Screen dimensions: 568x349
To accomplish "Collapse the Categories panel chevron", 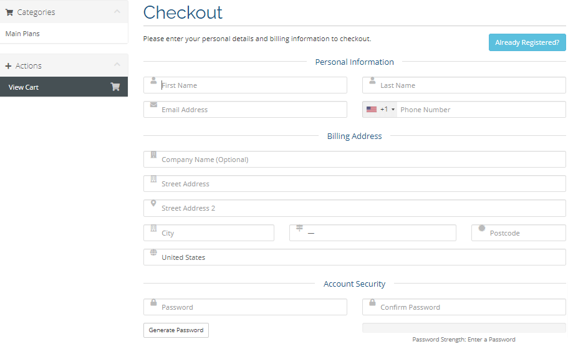I will click(x=117, y=12).
